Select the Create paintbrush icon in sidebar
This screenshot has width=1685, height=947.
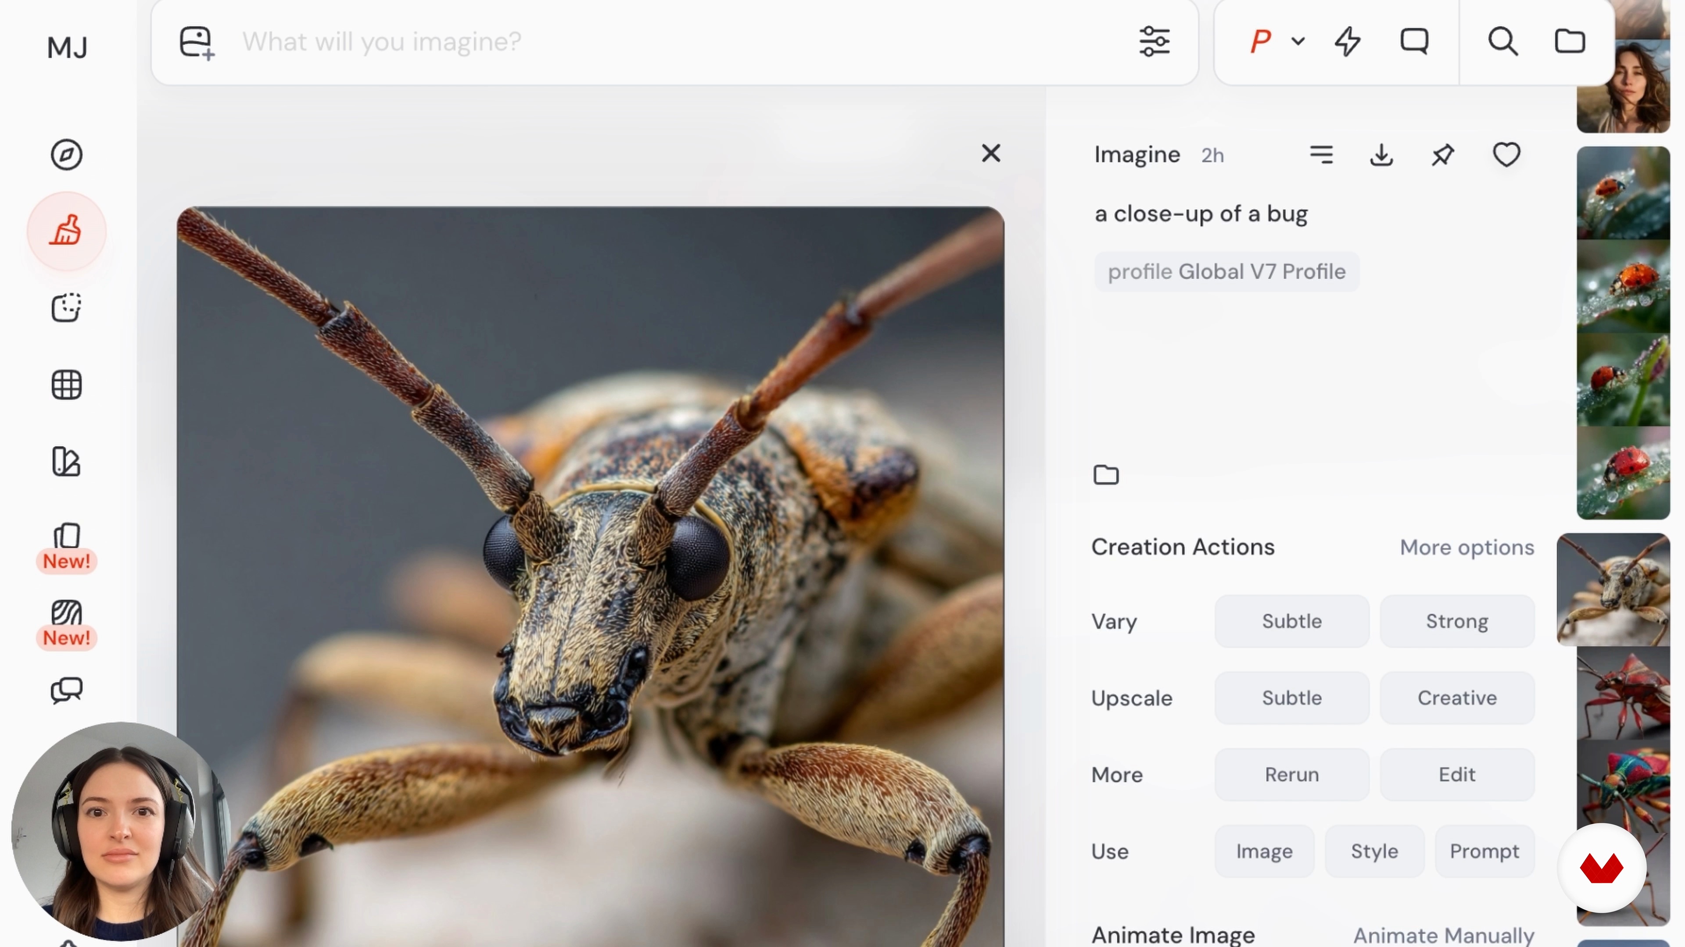click(66, 231)
